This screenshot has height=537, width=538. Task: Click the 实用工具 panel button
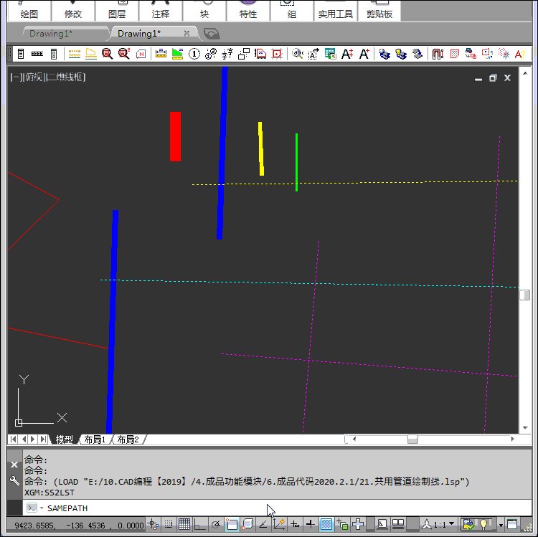point(336,14)
